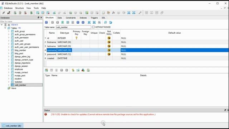Click the Rollback structure changes icon
Viewport: 229px width, 129px height.
[58, 22]
